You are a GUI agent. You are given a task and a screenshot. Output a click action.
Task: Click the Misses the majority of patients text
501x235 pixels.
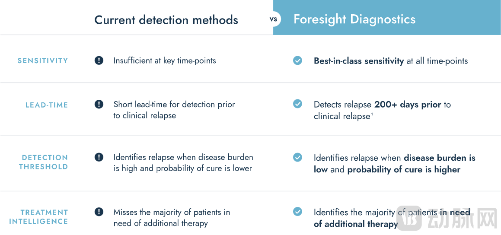(x=172, y=212)
